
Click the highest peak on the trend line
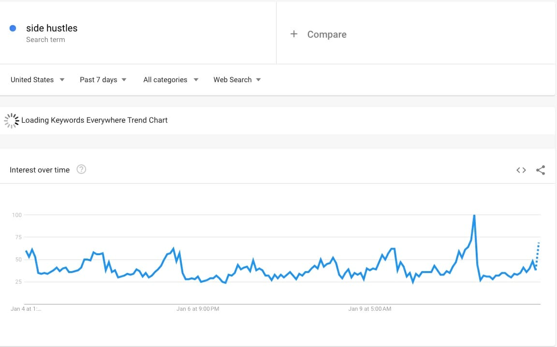pos(474,215)
